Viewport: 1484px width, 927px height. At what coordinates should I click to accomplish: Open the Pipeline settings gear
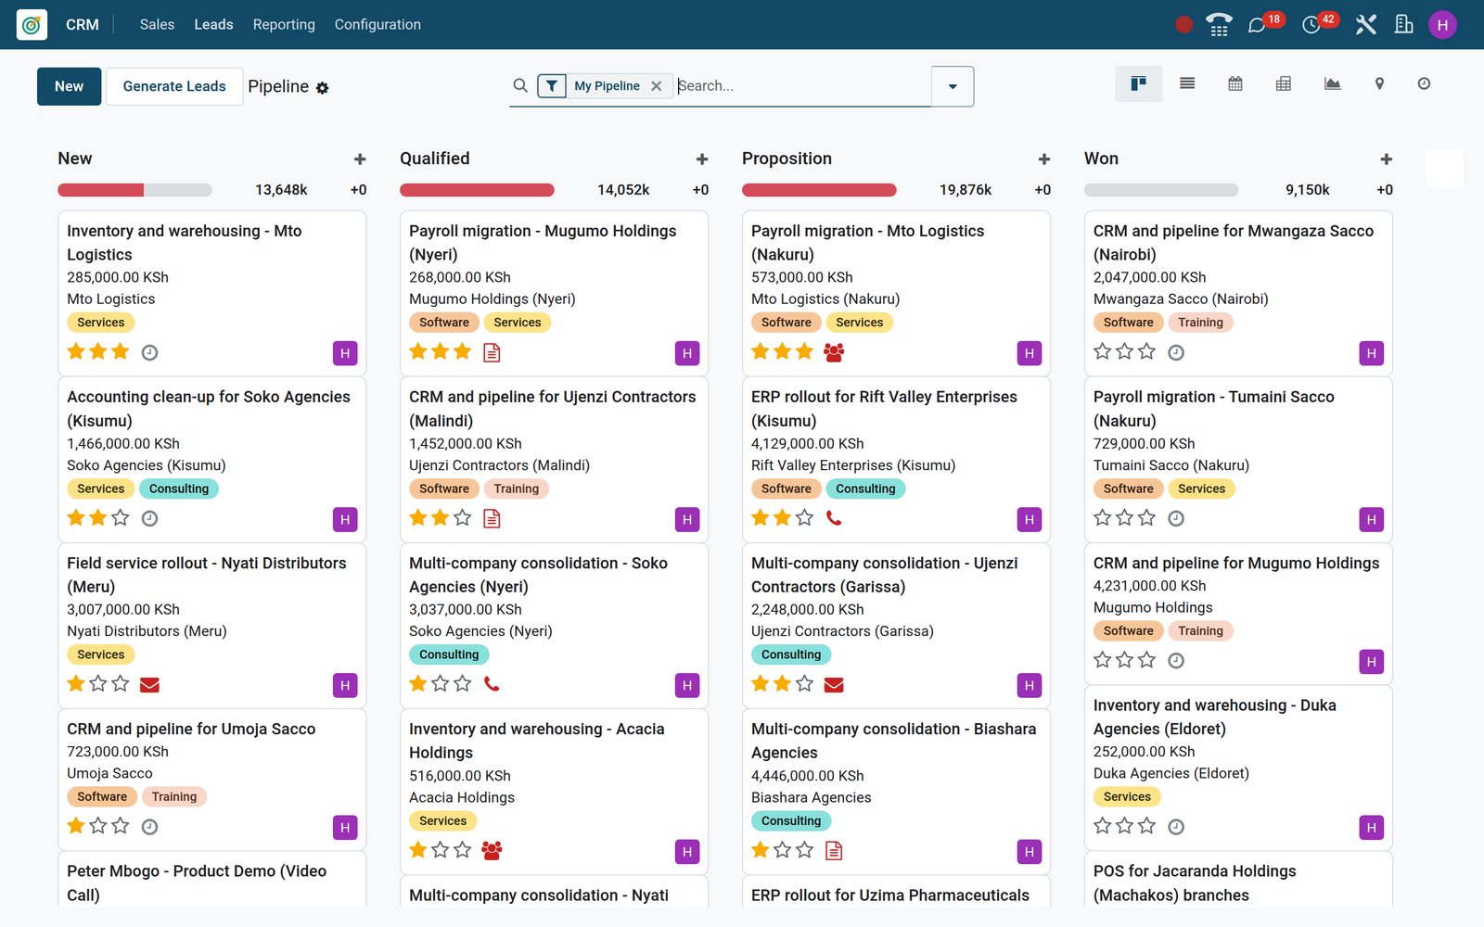click(x=323, y=88)
